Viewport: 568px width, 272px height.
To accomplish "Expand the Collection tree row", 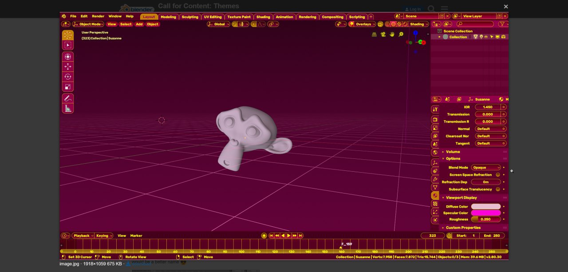I will pos(440,37).
